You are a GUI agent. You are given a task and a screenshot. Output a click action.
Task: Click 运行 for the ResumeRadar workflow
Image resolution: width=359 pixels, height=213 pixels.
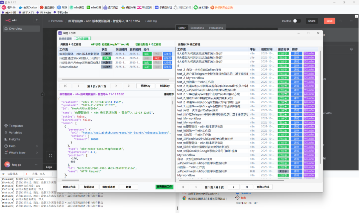[x=147, y=67]
